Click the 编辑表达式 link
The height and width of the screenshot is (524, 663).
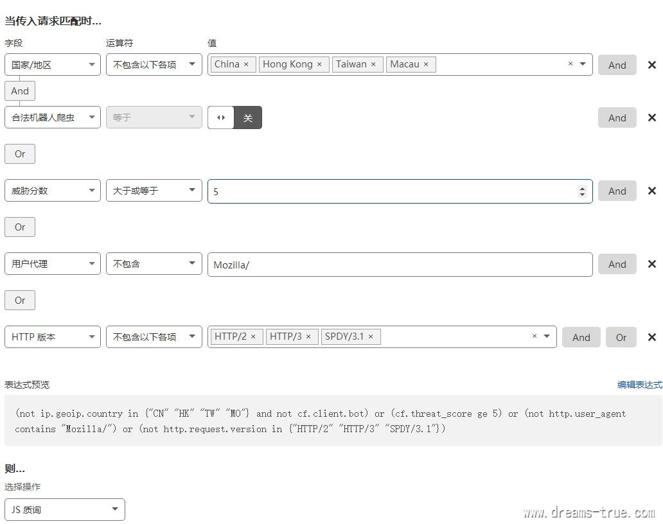click(x=639, y=385)
